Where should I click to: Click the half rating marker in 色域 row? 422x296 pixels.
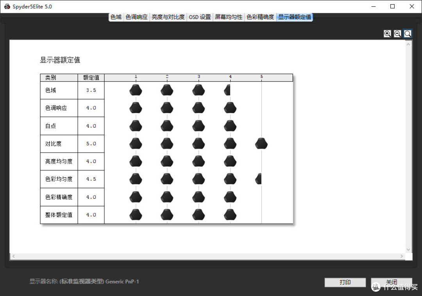coord(227,90)
